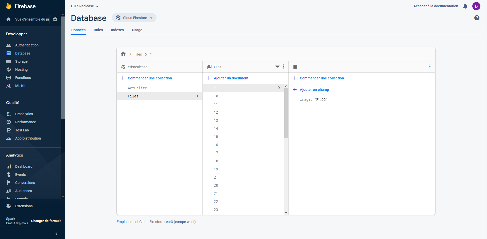Open Audiences in sidebar
The image size is (487, 239).
click(23, 191)
